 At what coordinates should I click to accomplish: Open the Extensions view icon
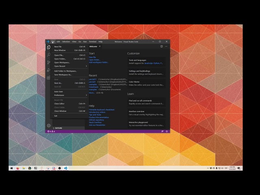pyautogui.click(x=49, y=78)
